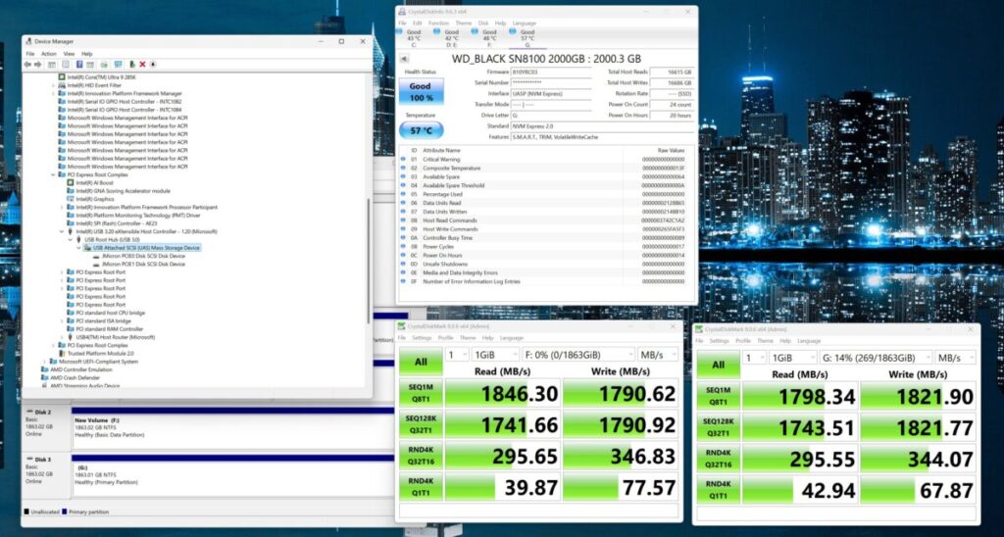Run SEQ1M Q8T1 test in F: CrystalDiskMark
The height and width of the screenshot is (537, 1004).
(421, 394)
